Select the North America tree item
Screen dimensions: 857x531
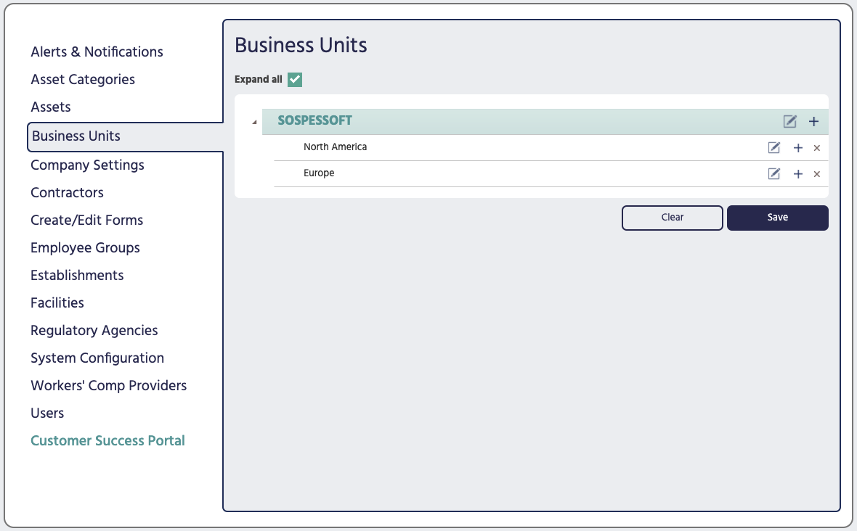335,147
